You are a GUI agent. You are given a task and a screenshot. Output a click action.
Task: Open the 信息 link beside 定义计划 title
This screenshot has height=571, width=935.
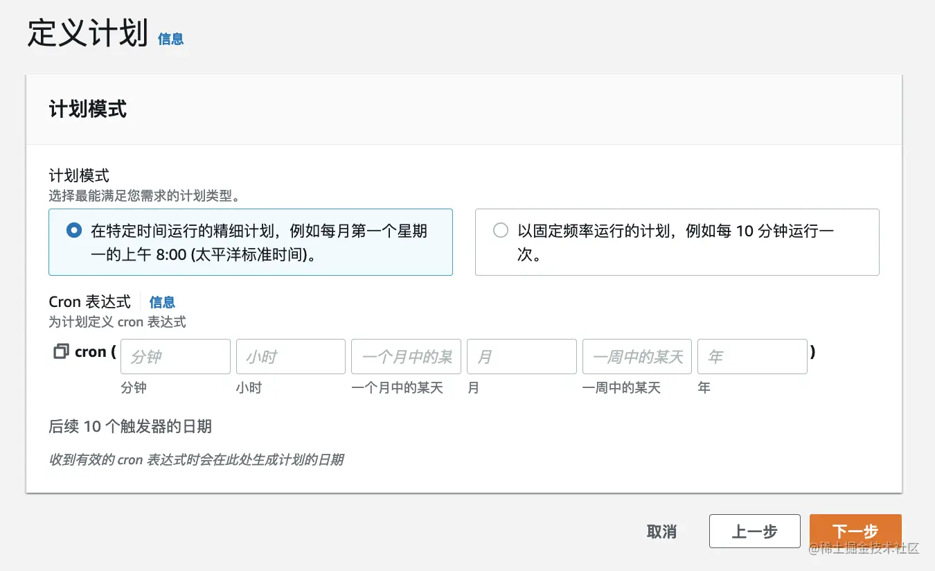(170, 39)
